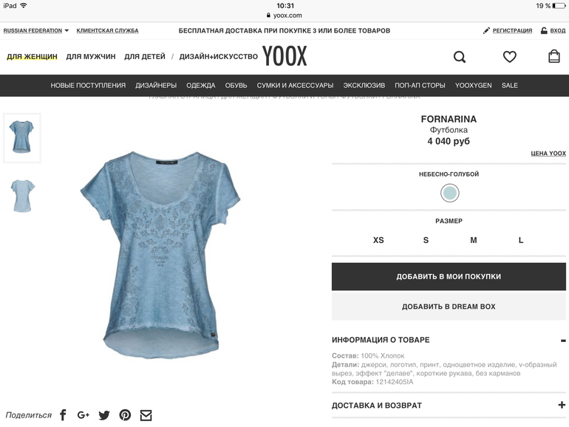Image resolution: width=569 pixels, height=427 pixels.
Task: Share via Google Plus icon
Action: click(x=83, y=414)
